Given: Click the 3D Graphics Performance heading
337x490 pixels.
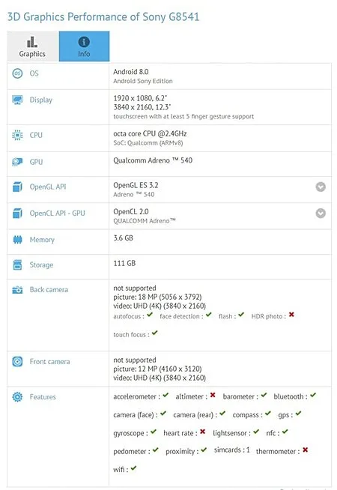Looking at the screenshot, I should point(103,16).
